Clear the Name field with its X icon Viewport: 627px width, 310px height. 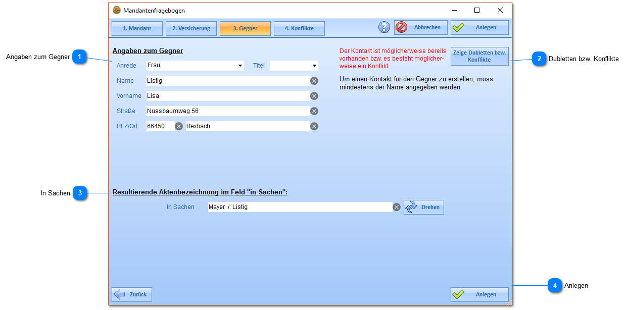[x=314, y=81]
